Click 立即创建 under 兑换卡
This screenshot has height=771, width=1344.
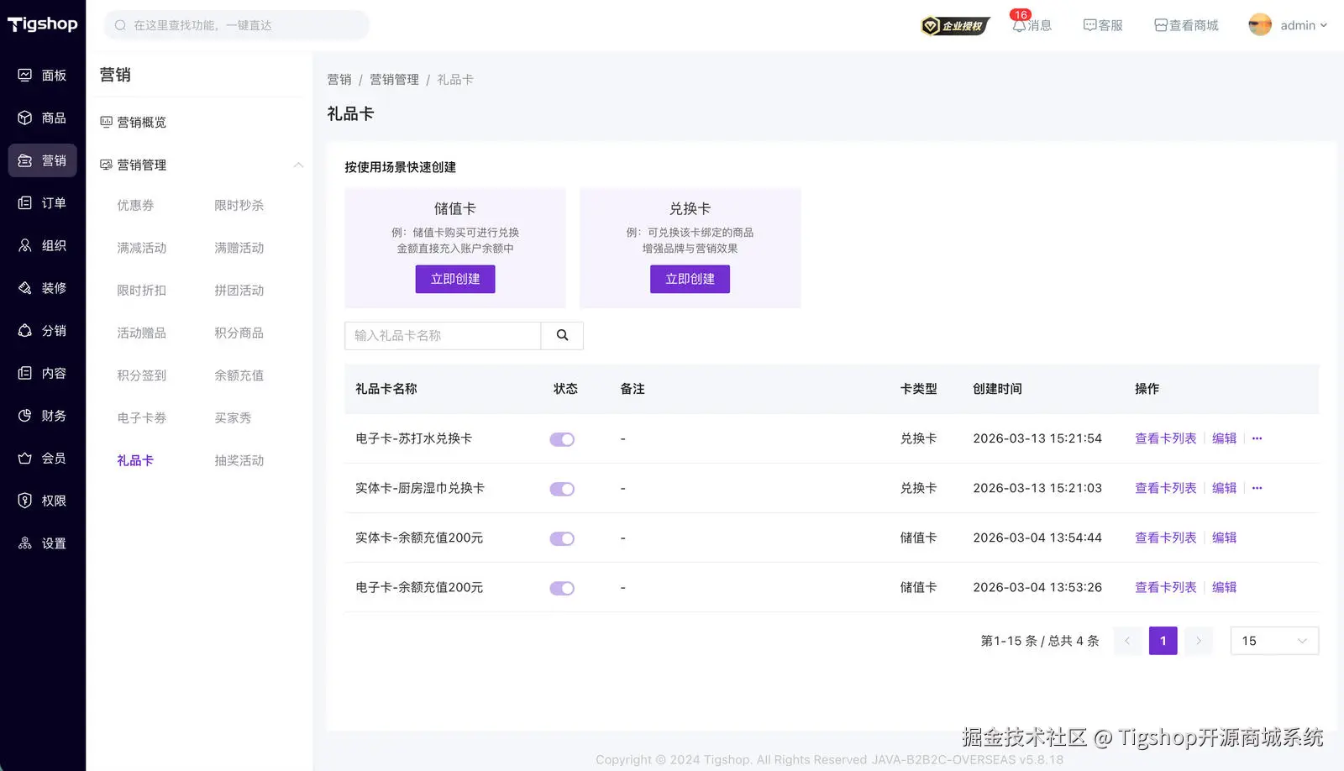690,279
